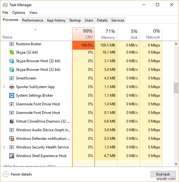Screen dimensions: 179x182
Task: Click the 3.6 MB memory value
Action: tap(110, 130)
